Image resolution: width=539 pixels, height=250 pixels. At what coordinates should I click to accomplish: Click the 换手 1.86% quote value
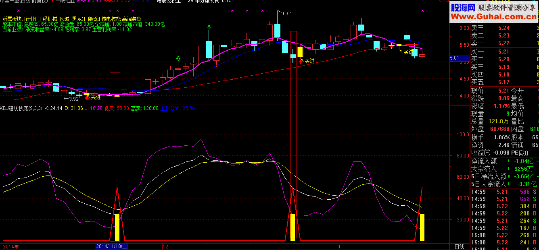(x=501, y=137)
